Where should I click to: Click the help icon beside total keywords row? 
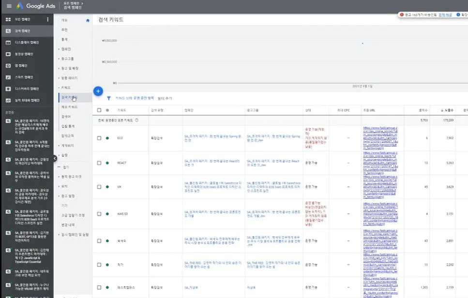(136, 120)
